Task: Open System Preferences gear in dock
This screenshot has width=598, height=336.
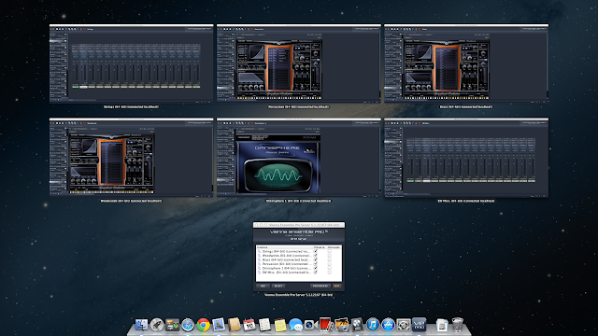Action: coord(404,325)
